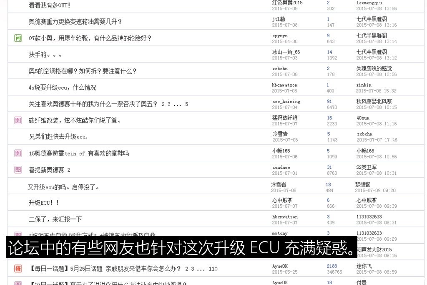View author profile 冰山一角_66
This screenshot has width=427, height=285.
(x=286, y=52)
